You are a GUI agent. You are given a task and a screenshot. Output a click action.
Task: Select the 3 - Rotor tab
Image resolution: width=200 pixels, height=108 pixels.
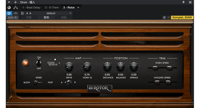coord(69,7)
